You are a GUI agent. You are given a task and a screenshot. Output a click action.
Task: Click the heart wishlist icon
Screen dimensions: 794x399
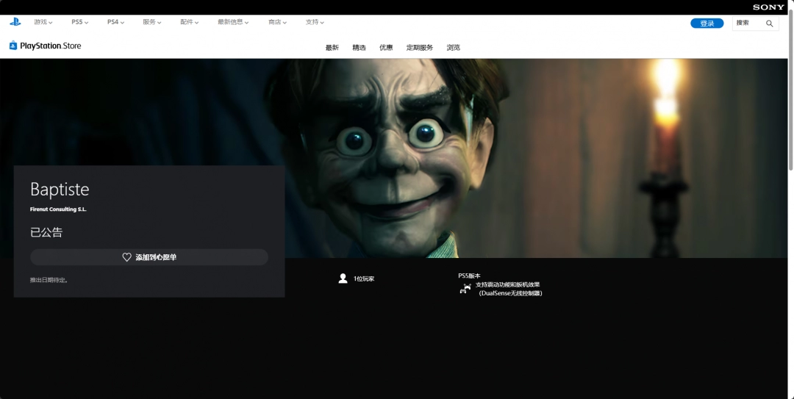click(126, 257)
